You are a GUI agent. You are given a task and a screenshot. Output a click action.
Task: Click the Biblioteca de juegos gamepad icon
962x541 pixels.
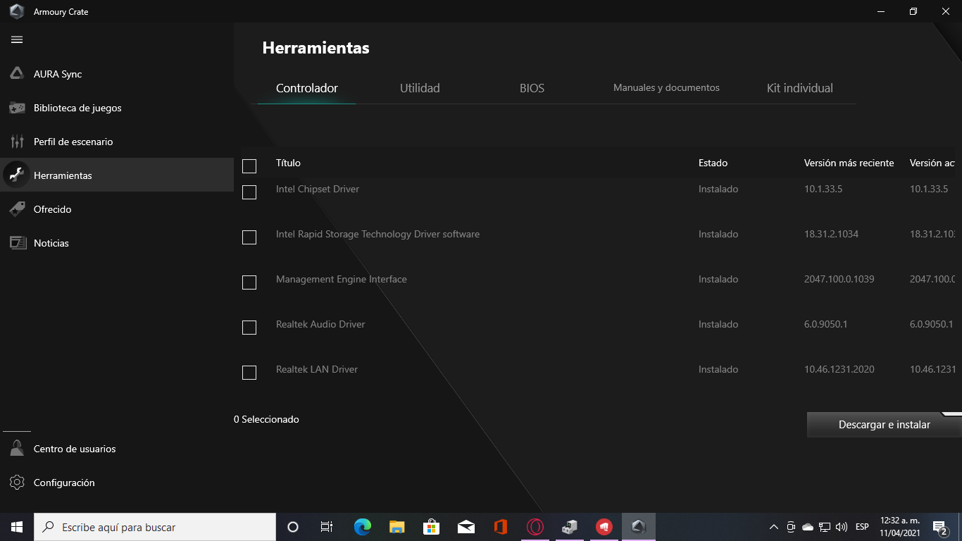tap(17, 108)
